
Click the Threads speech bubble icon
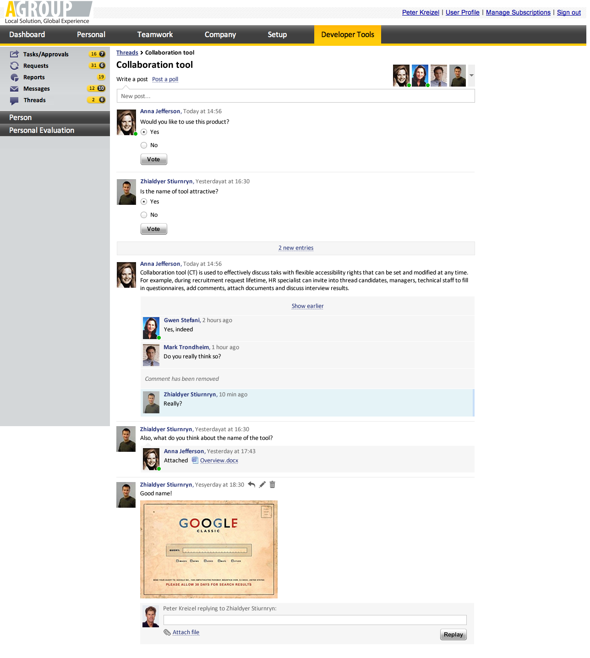pos(14,100)
